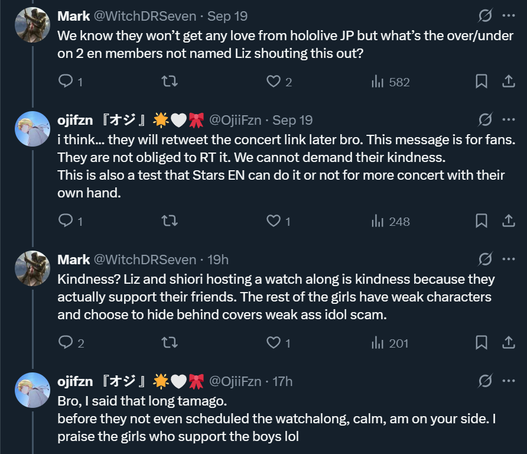This screenshot has width=527, height=454.
Task: Retweet Mark's over/under tweet
Action: (x=170, y=82)
